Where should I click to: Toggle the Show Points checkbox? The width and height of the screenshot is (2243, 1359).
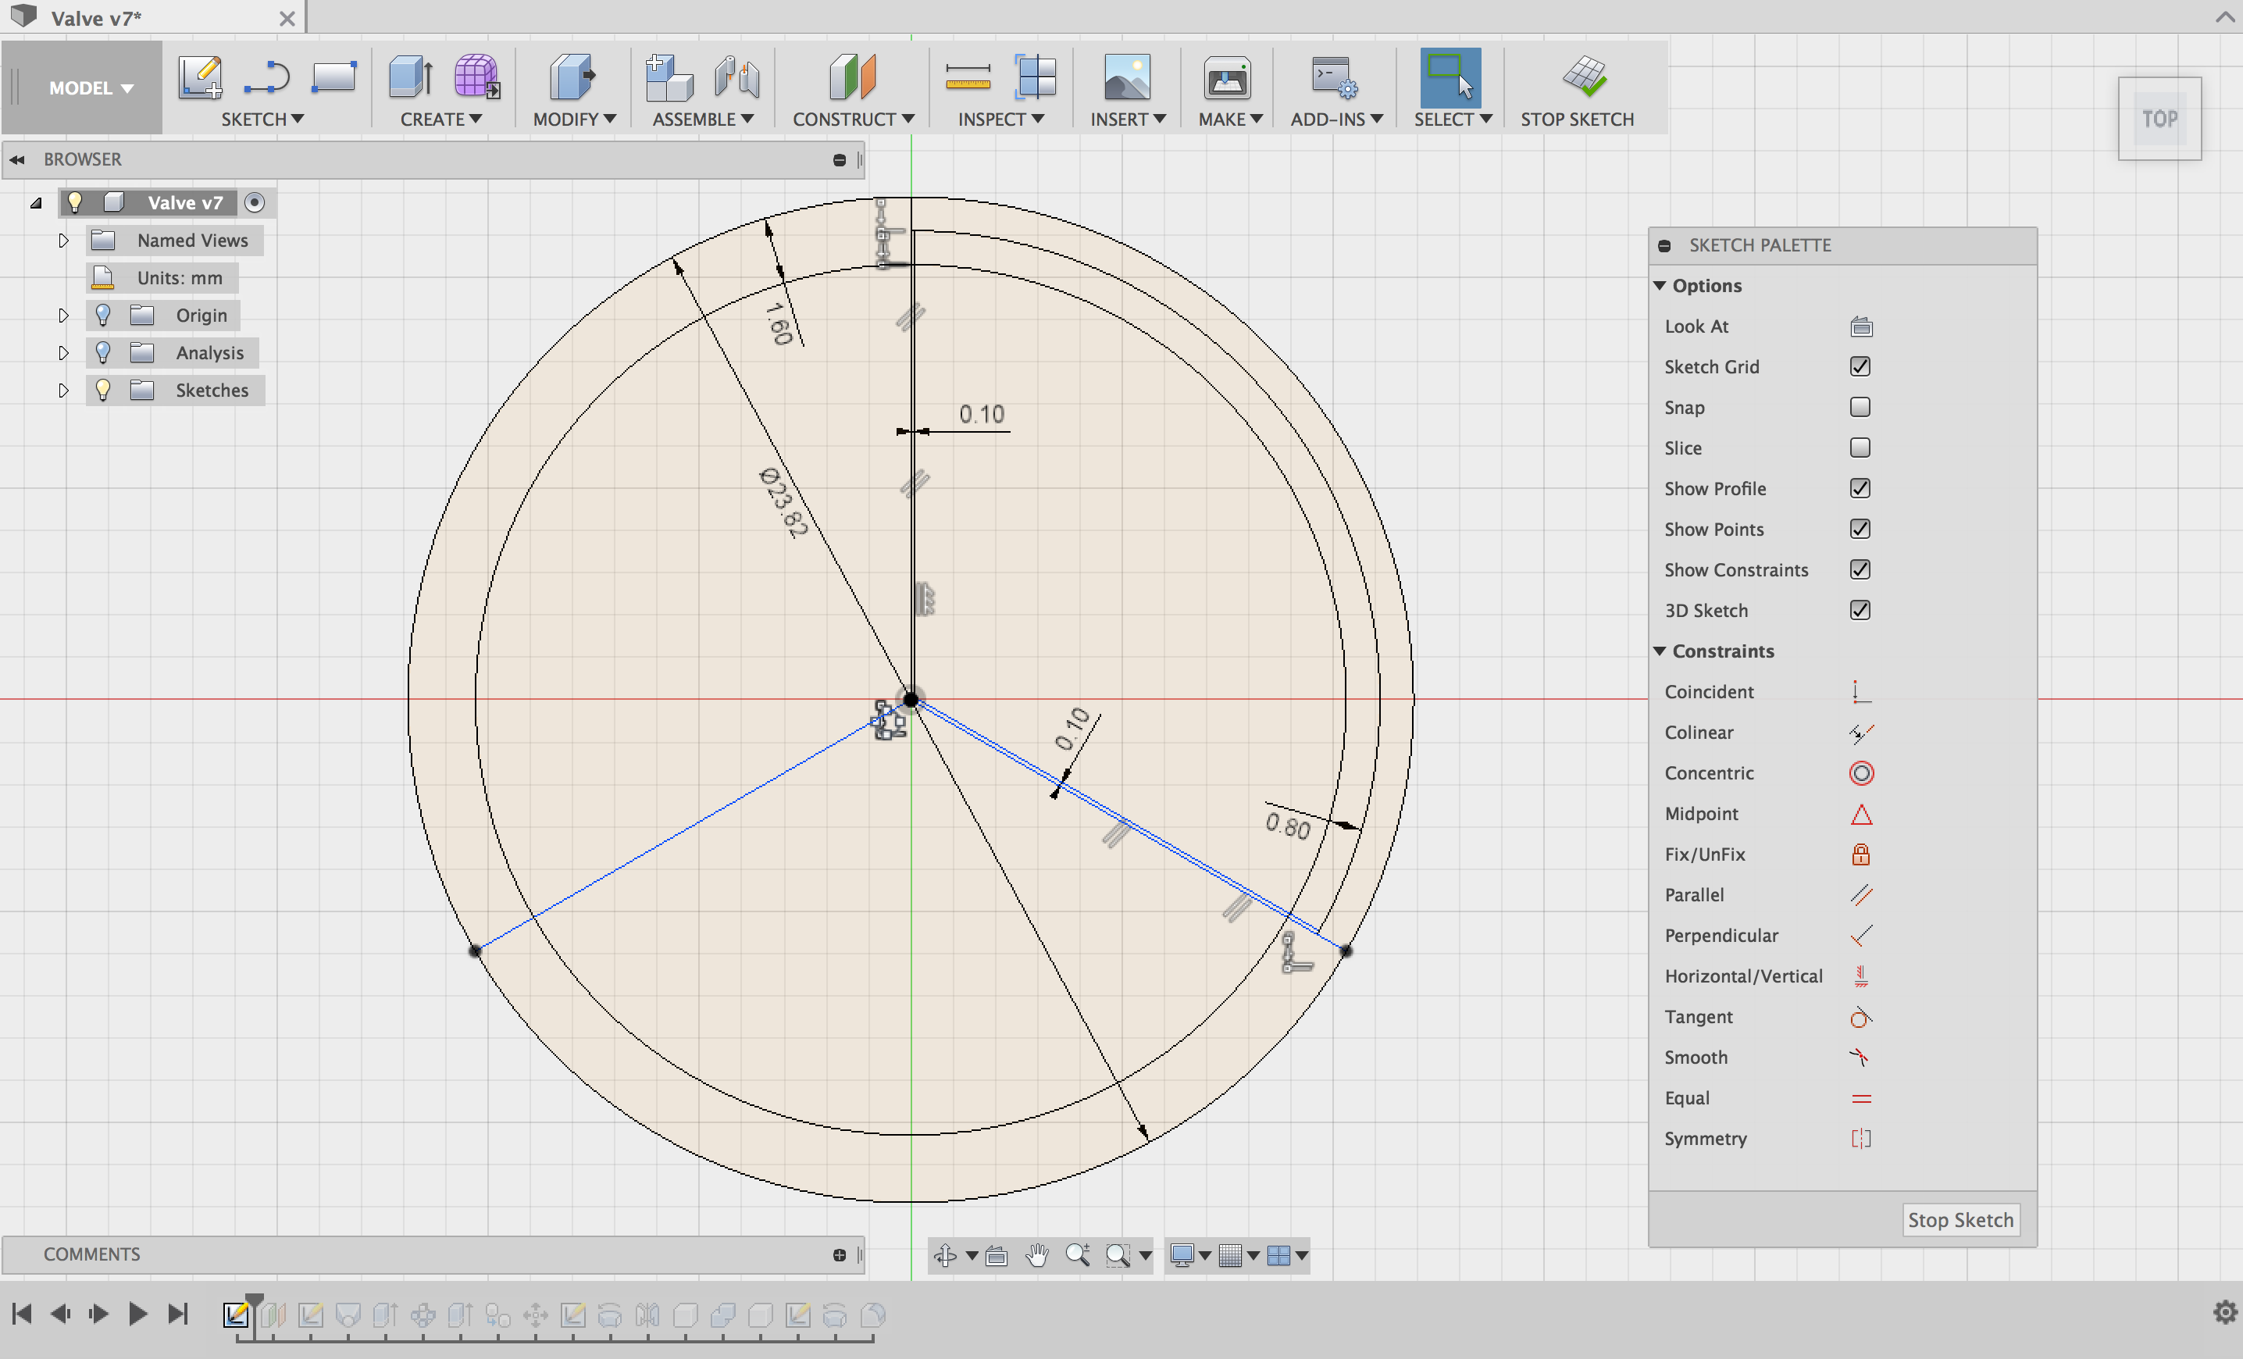[1860, 529]
